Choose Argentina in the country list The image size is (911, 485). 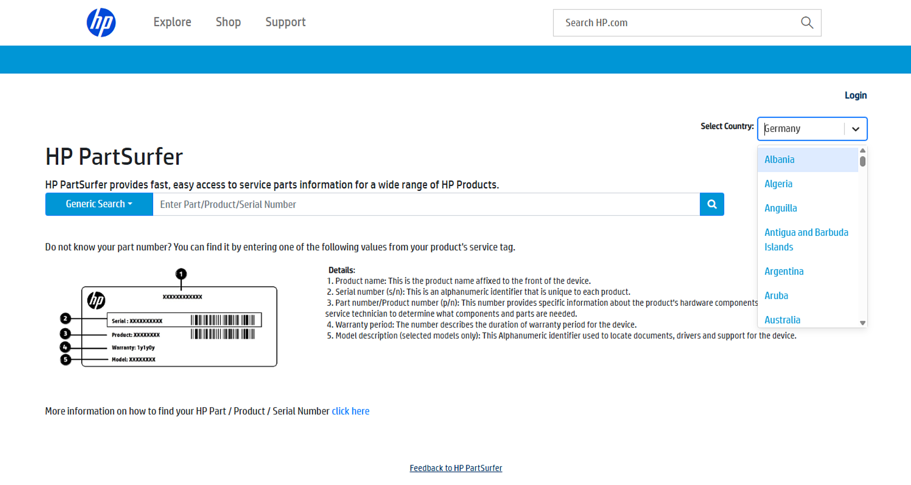click(x=808, y=271)
